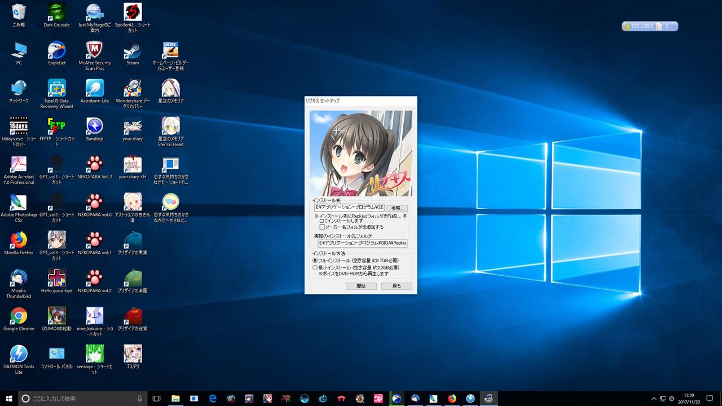Click the 参照... browse button
Screen dimensions: 722x406
tap(397, 208)
